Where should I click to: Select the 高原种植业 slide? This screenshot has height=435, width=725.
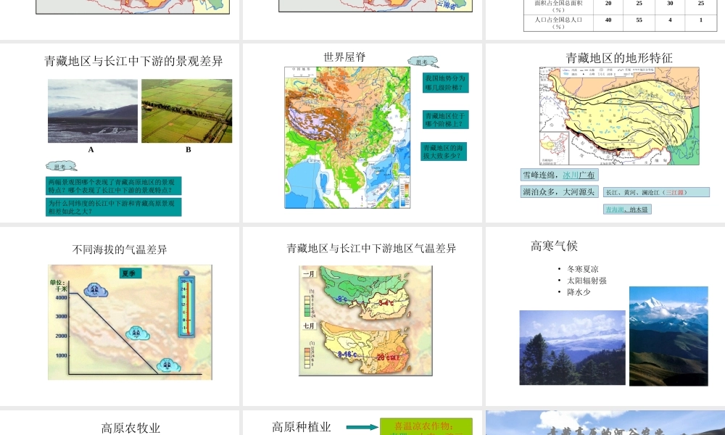(x=362, y=423)
